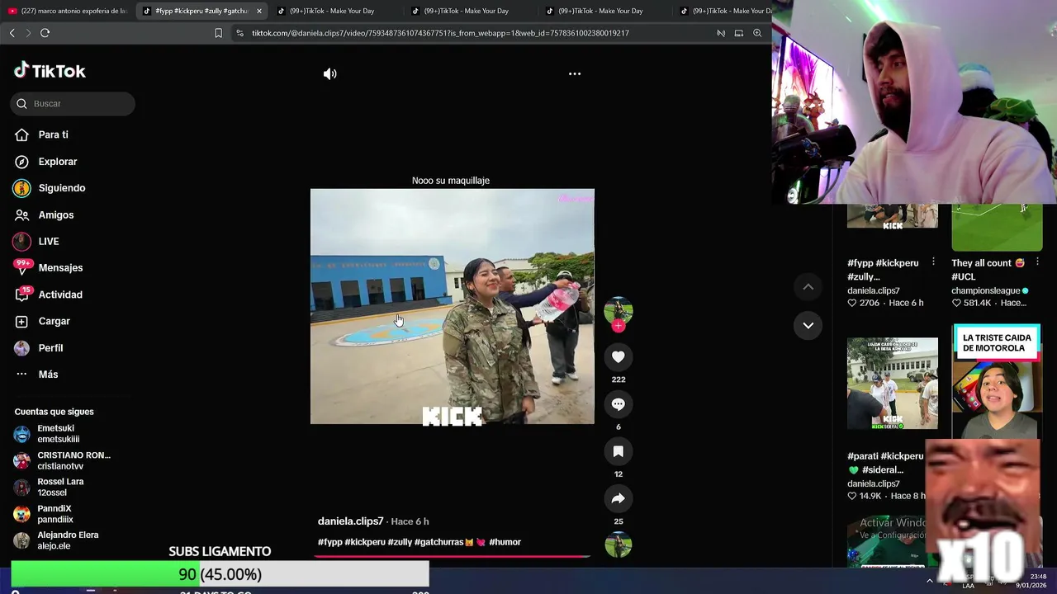
Task: Bookmark the page from the address bar
Action: click(x=218, y=33)
